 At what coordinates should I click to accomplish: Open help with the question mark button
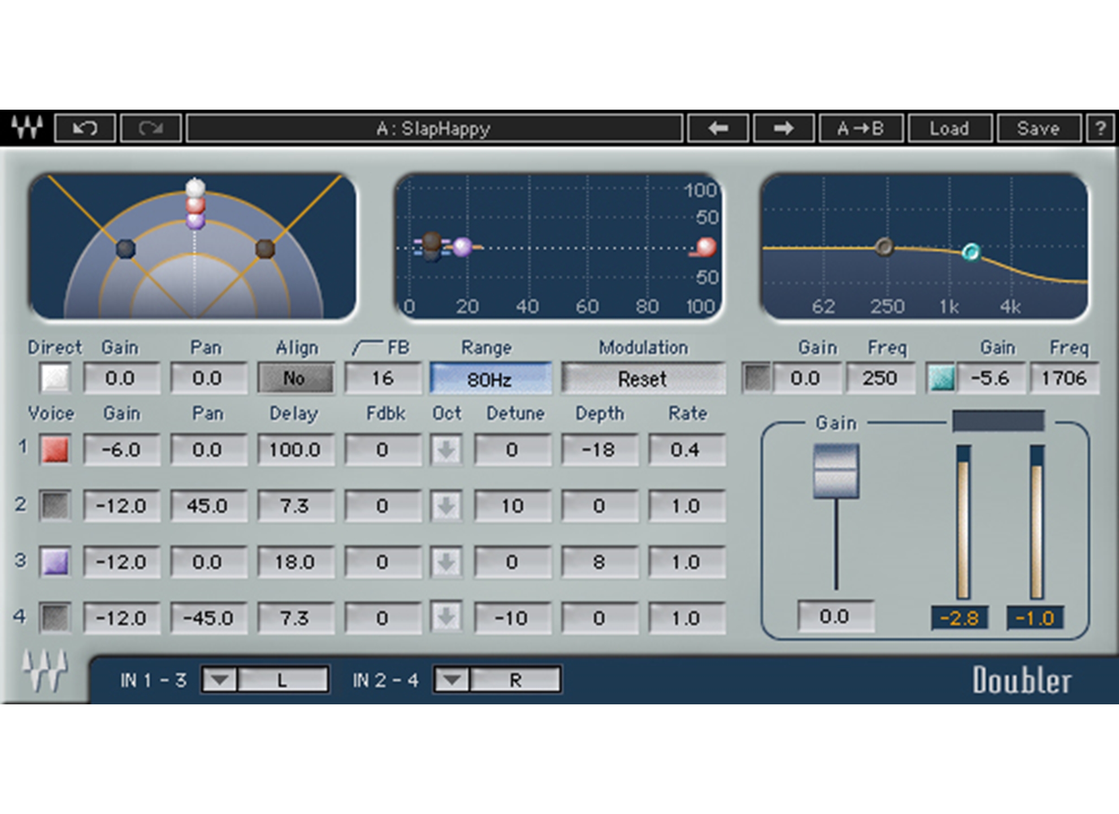(x=1100, y=128)
